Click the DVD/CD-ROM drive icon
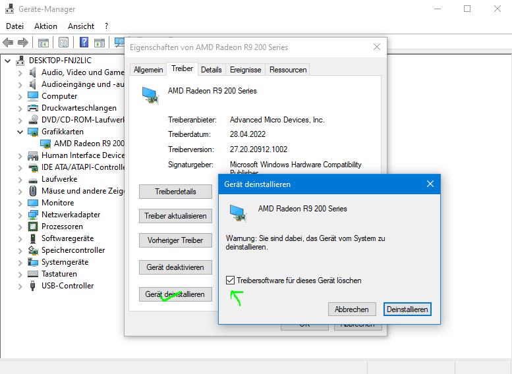Screen dimensions: 512x374 (x=33, y=120)
